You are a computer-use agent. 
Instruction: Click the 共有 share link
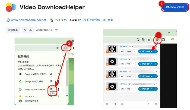pos(108,20)
